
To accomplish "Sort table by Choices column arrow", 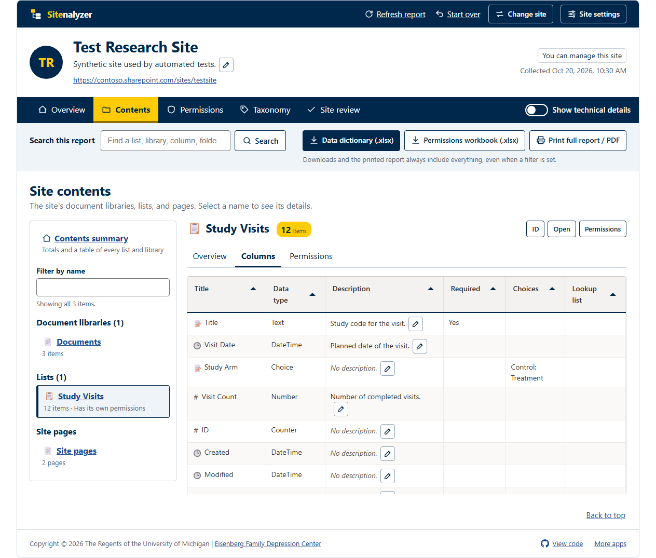I will click(x=552, y=289).
